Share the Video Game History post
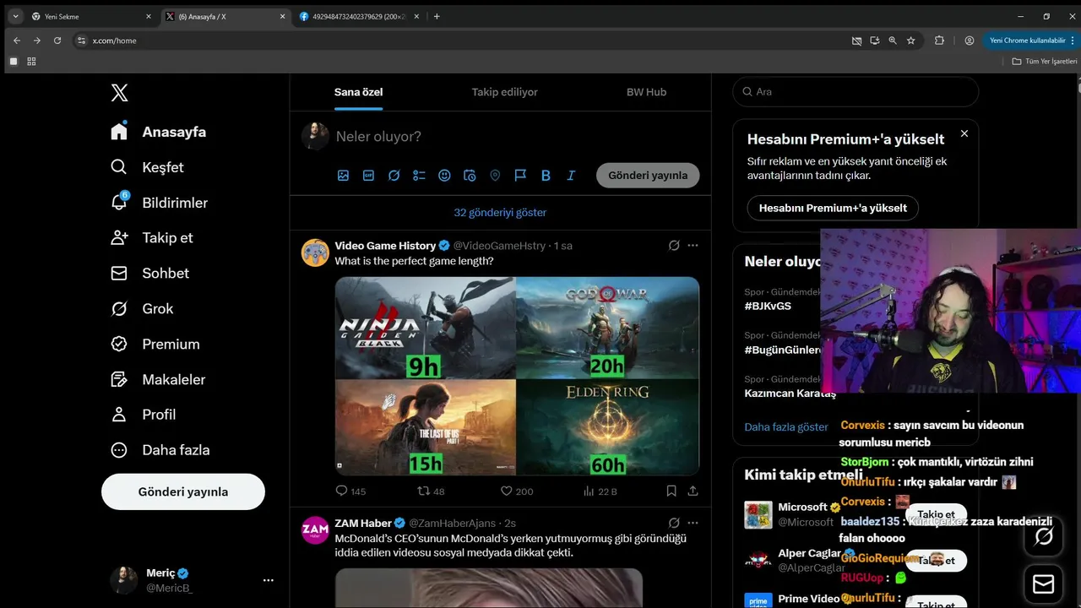 tap(693, 491)
